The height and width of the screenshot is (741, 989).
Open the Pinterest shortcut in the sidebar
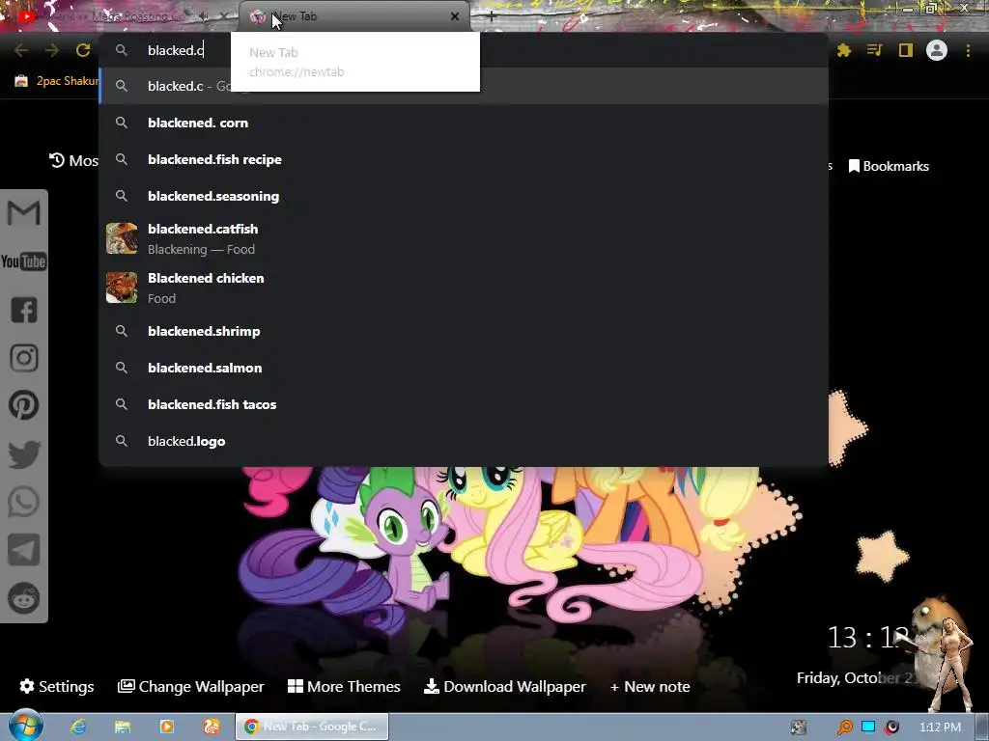coord(24,405)
